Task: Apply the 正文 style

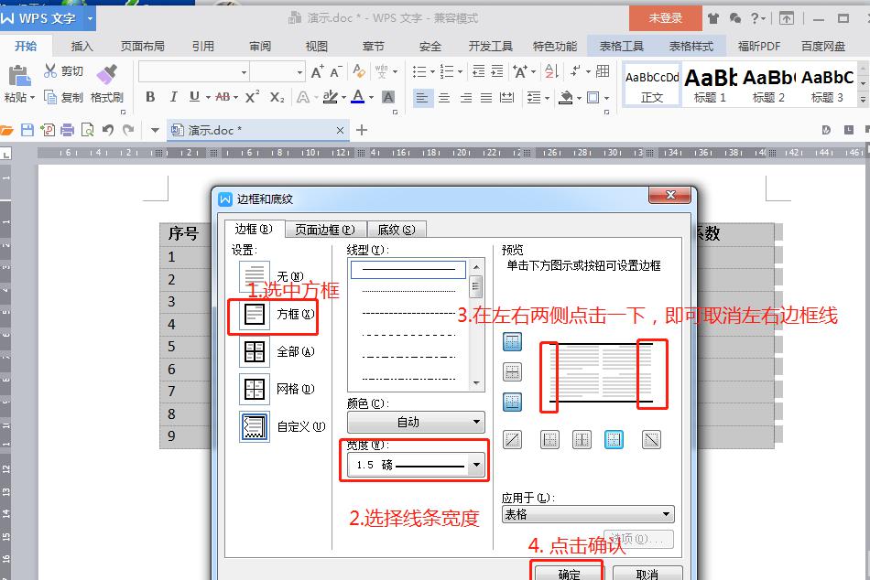Action: pos(652,86)
